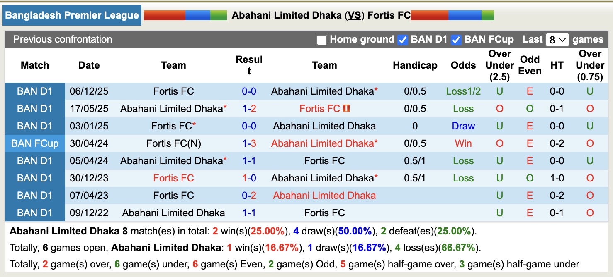Click the 0-0 result on the 06/12/25 row
Viewport: 613px width, 277px height.
point(250,91)
